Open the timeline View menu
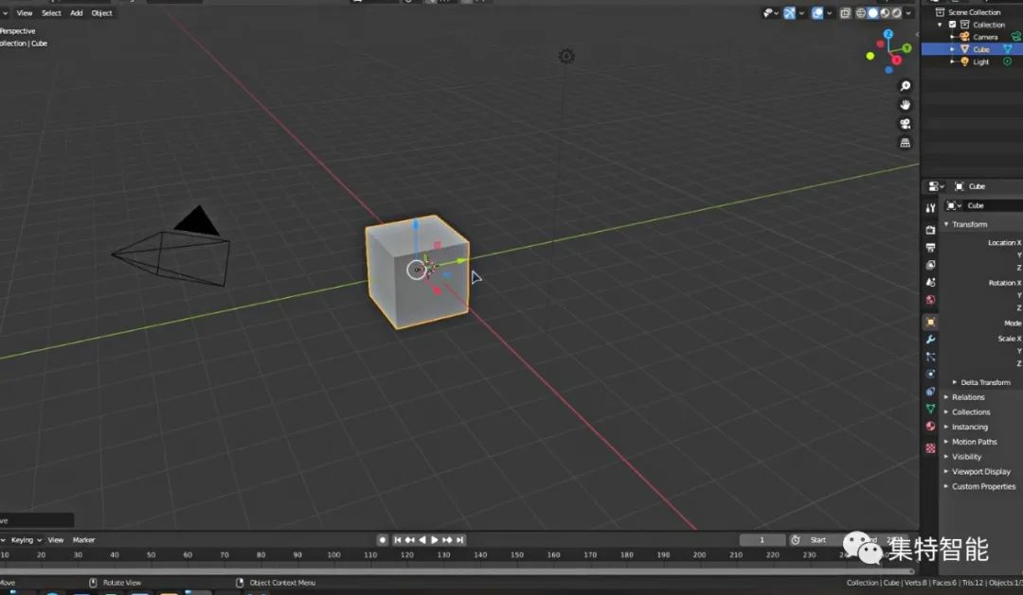1023x595 pixels. [56, 539]
